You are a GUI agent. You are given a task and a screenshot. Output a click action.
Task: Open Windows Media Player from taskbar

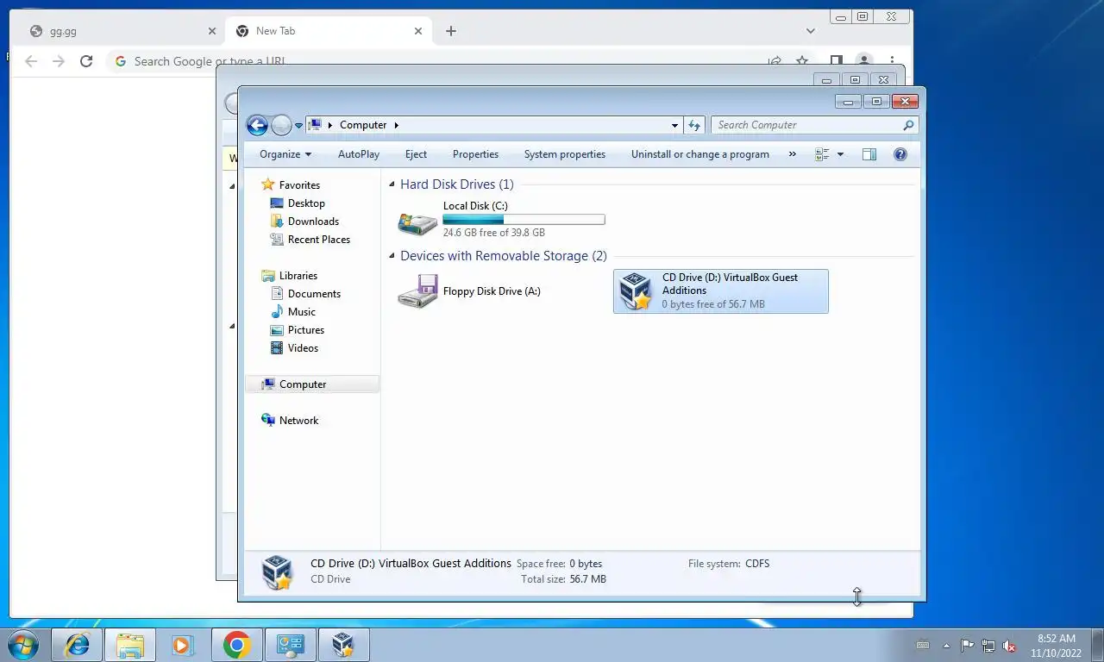click(x=182, y=645)
